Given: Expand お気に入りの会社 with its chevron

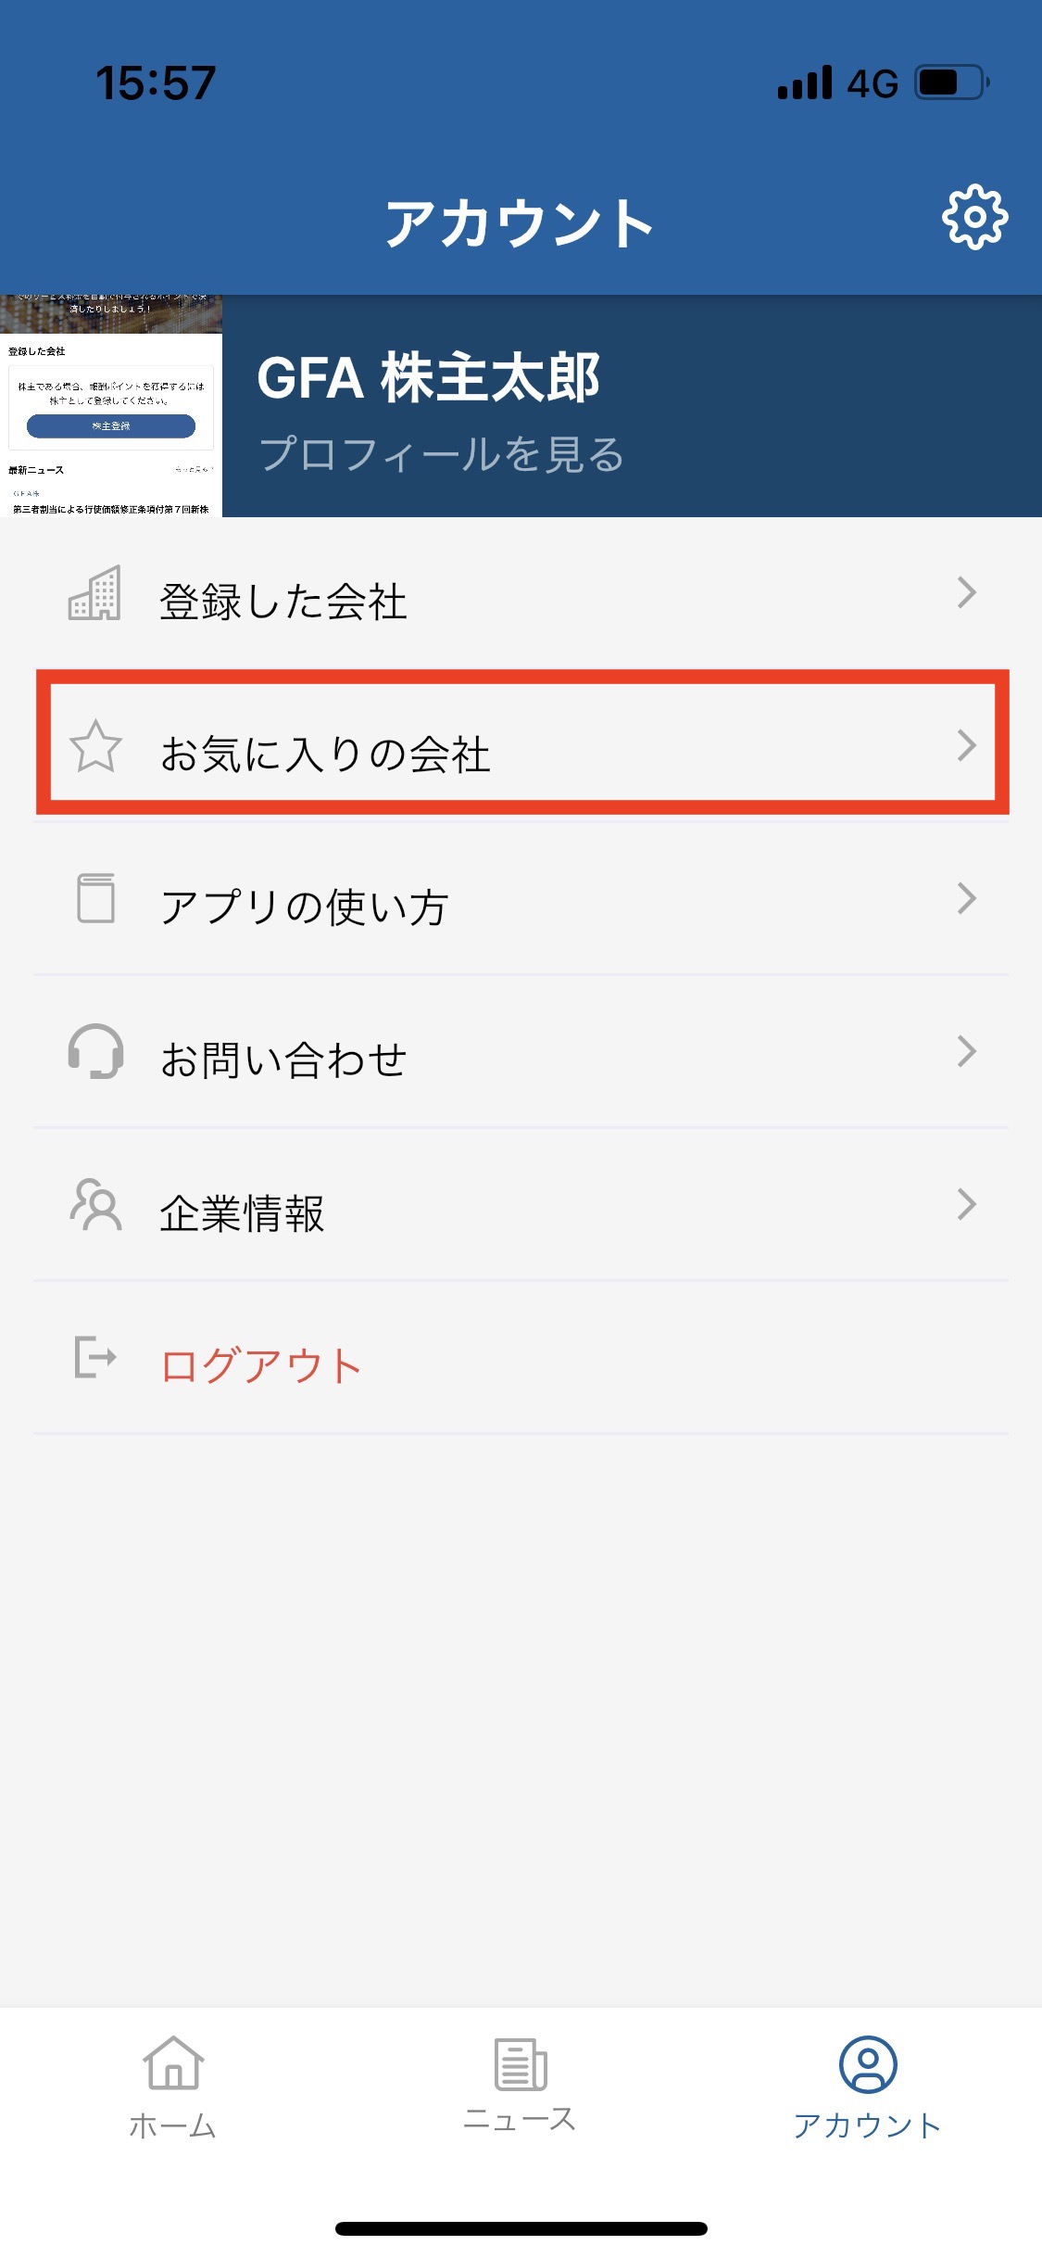Looking at the screenshot, I should click(966, 746).
